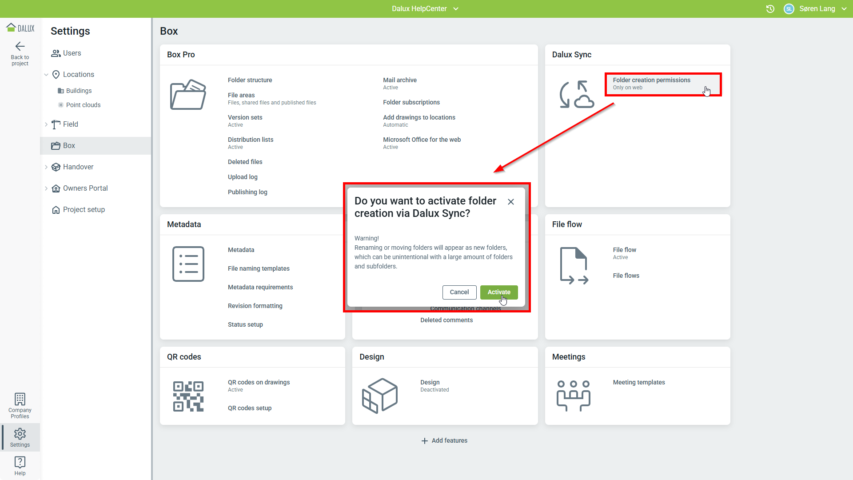Click the Help question mark icon
The image size is (853, 480).
click(20, 462)
